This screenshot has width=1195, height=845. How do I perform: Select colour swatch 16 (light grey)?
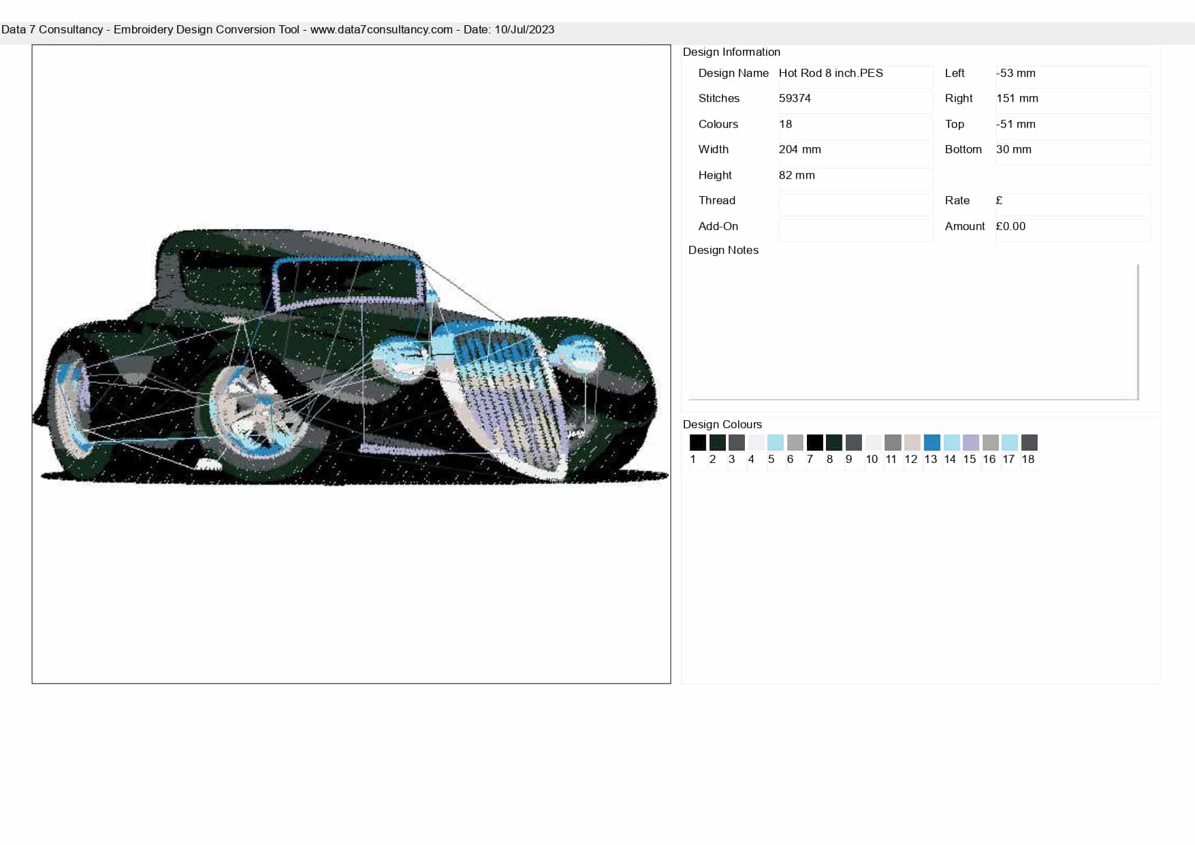pyautogui.click(x=990, y=443)
